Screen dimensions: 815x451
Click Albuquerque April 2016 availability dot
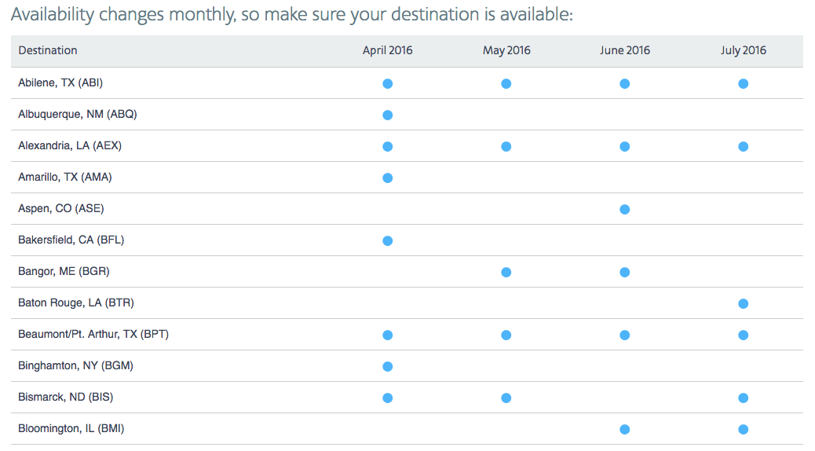click(387, 115)
